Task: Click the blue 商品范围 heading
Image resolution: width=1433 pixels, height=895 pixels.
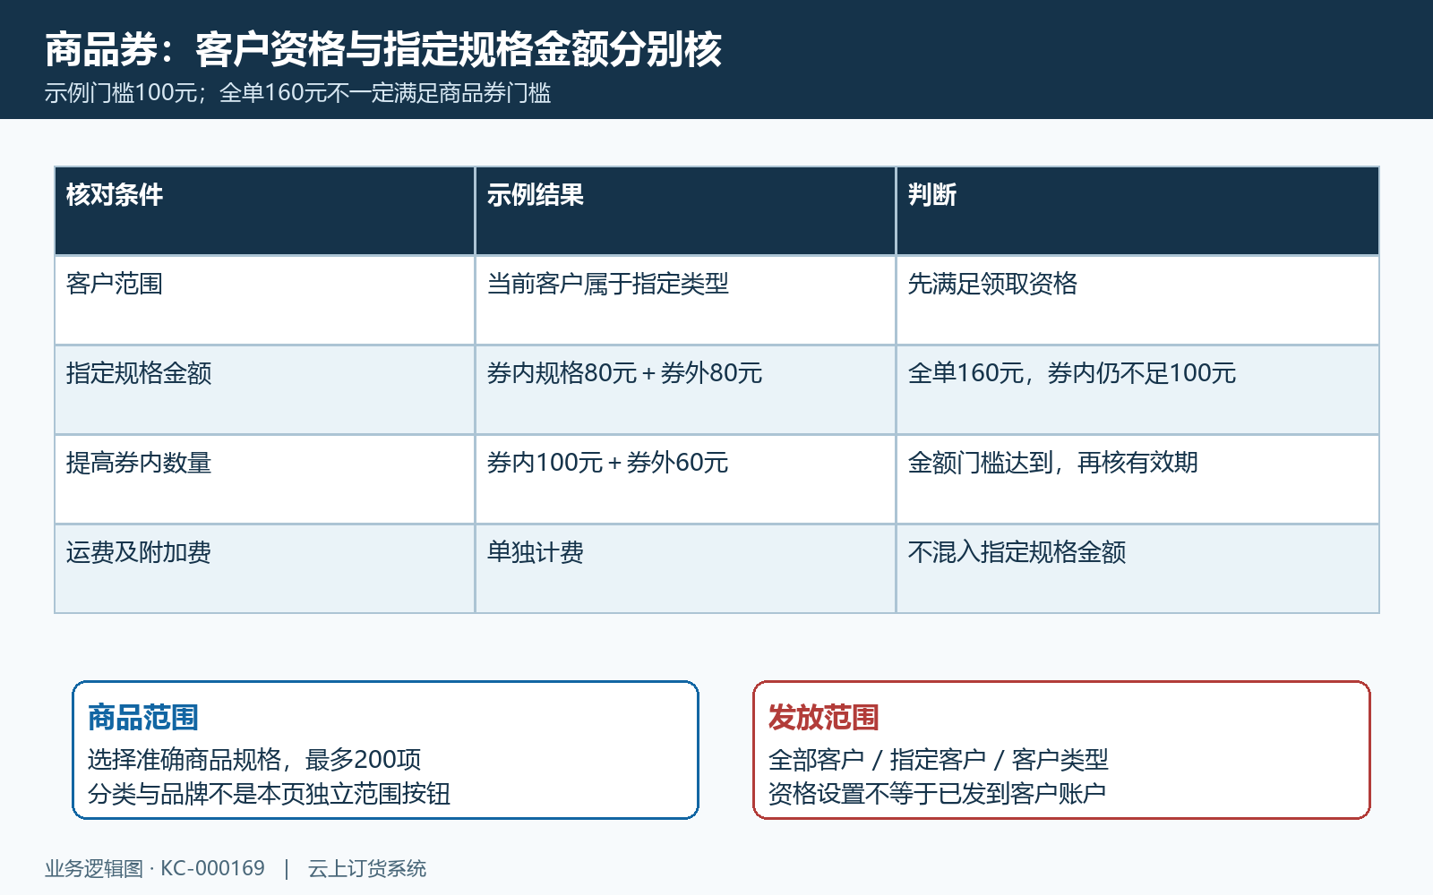Action: click(x=143, y=718)
